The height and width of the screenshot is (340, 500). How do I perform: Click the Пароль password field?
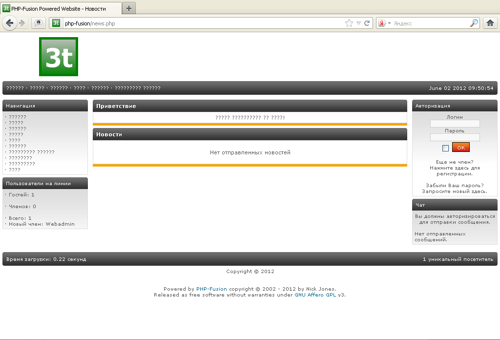pyautogui.click(x=455, y=137)
